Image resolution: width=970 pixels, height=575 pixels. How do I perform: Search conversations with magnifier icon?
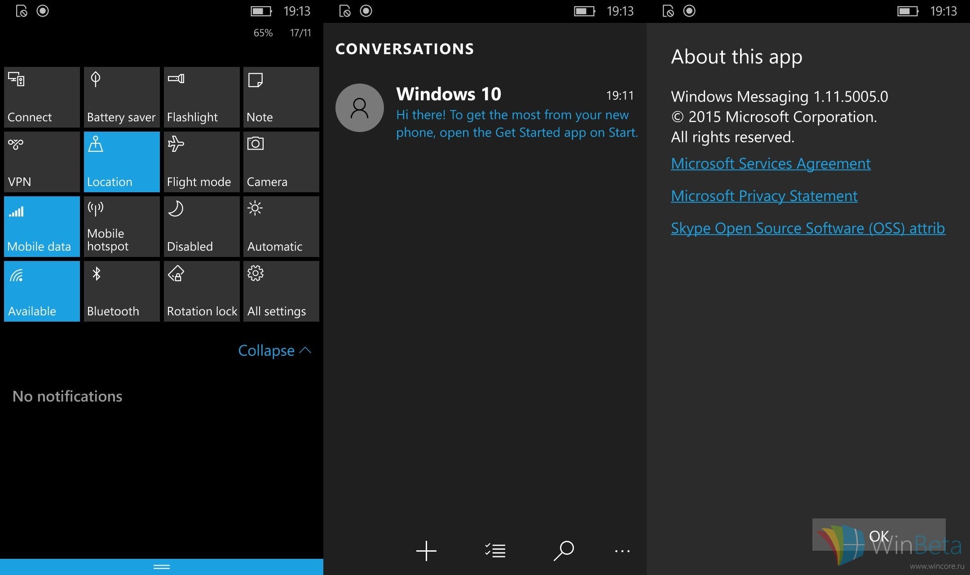pos(564,551)
